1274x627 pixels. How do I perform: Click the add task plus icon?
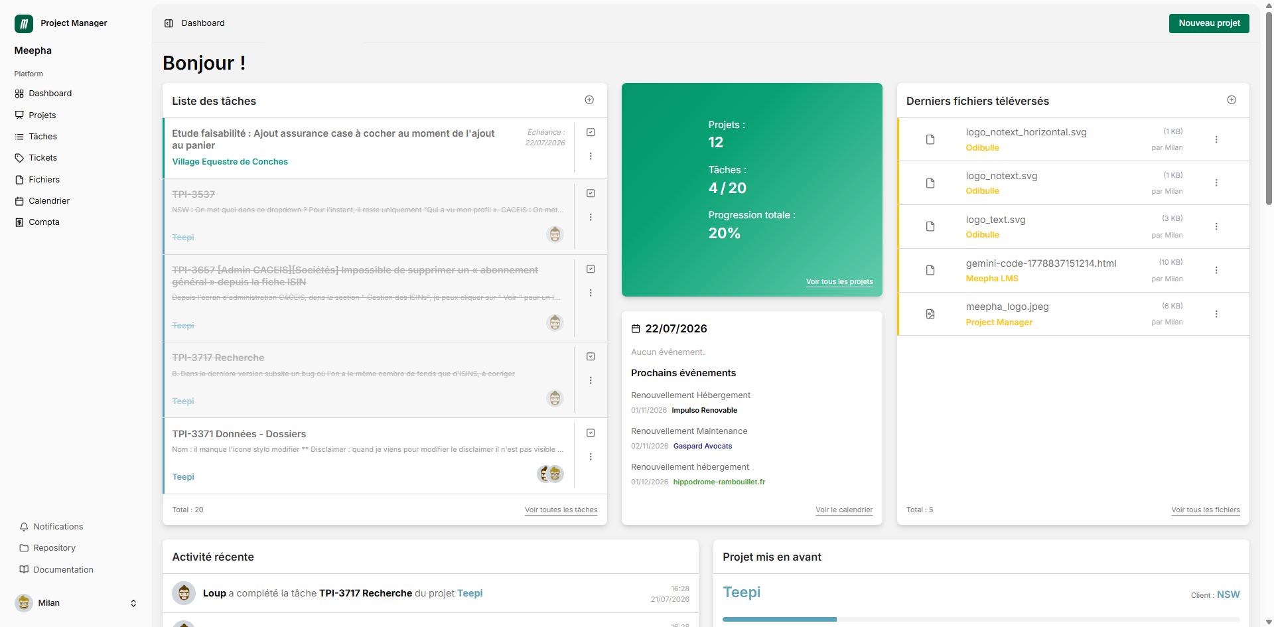tap(589, 100)
